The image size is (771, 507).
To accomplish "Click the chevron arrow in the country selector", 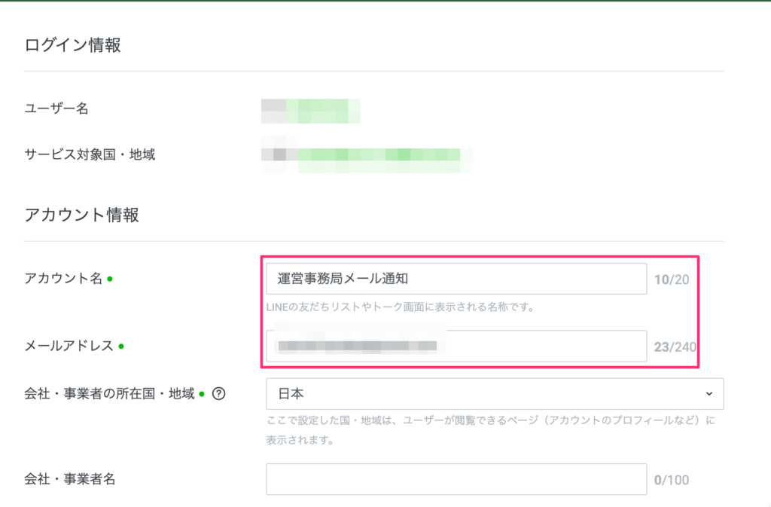I will [709, 393].
